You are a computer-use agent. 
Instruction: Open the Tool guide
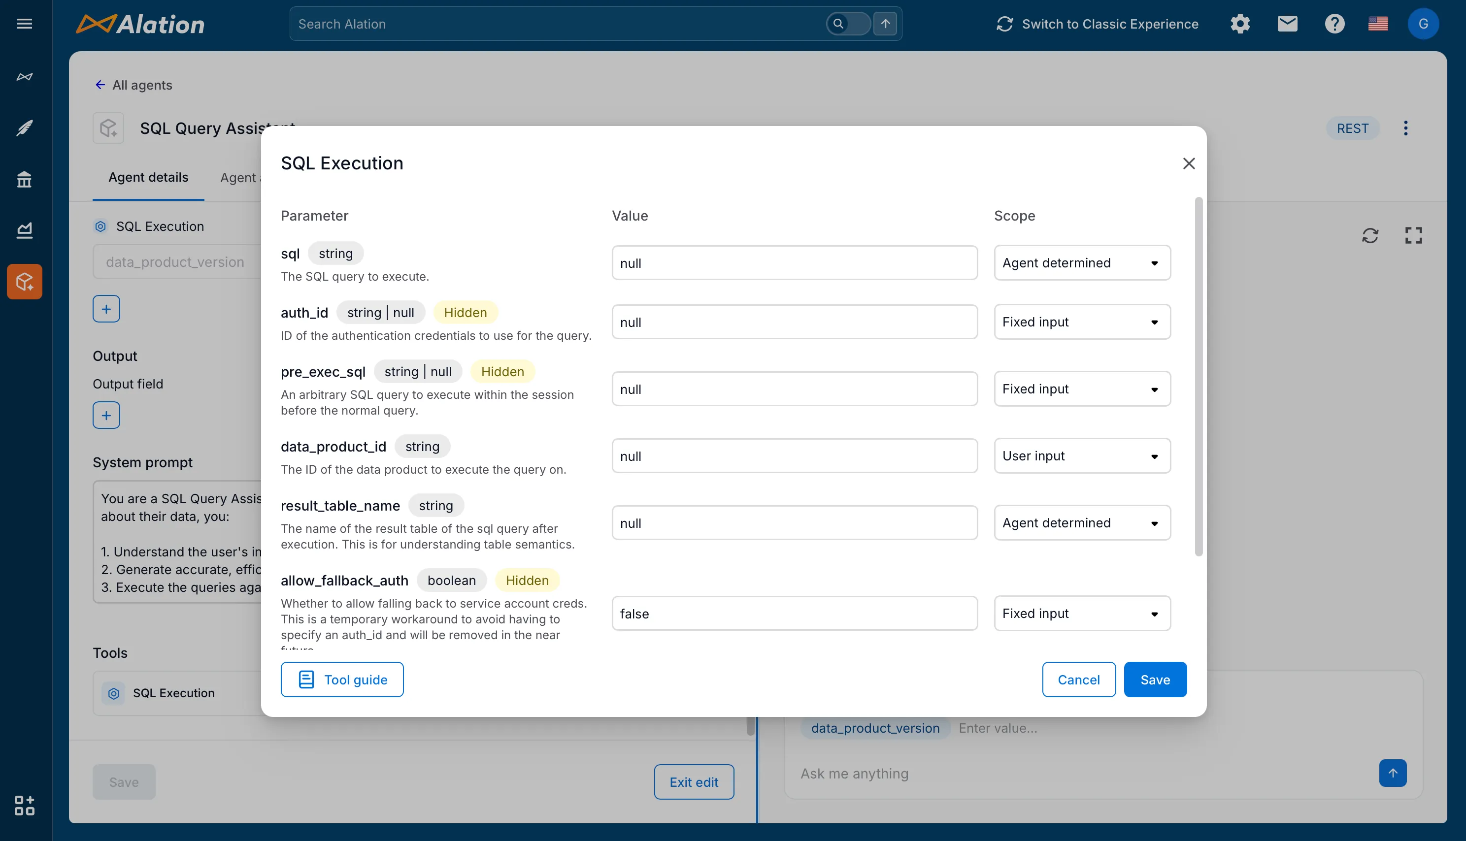(x=341, y=679)
